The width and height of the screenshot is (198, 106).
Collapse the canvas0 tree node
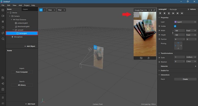(13, 30)
